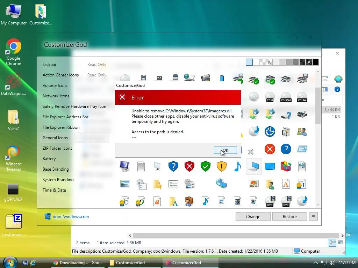Viewport: 358px width, 268px height.
Task: Select the gray X close icon
Action: 251,152
